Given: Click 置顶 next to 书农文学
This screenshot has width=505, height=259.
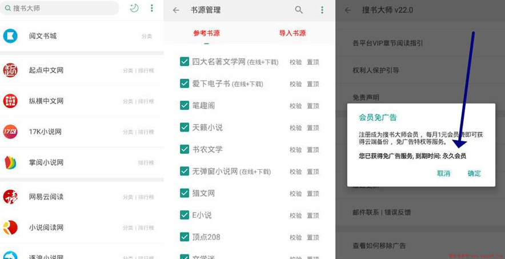Looking at the screenshot, I should pyautogui.click(x=313, y=150).
